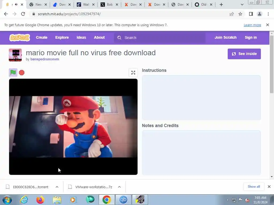Open the Explore menu item
Screen dimensions: 274x205
click(x=62, y=37)
